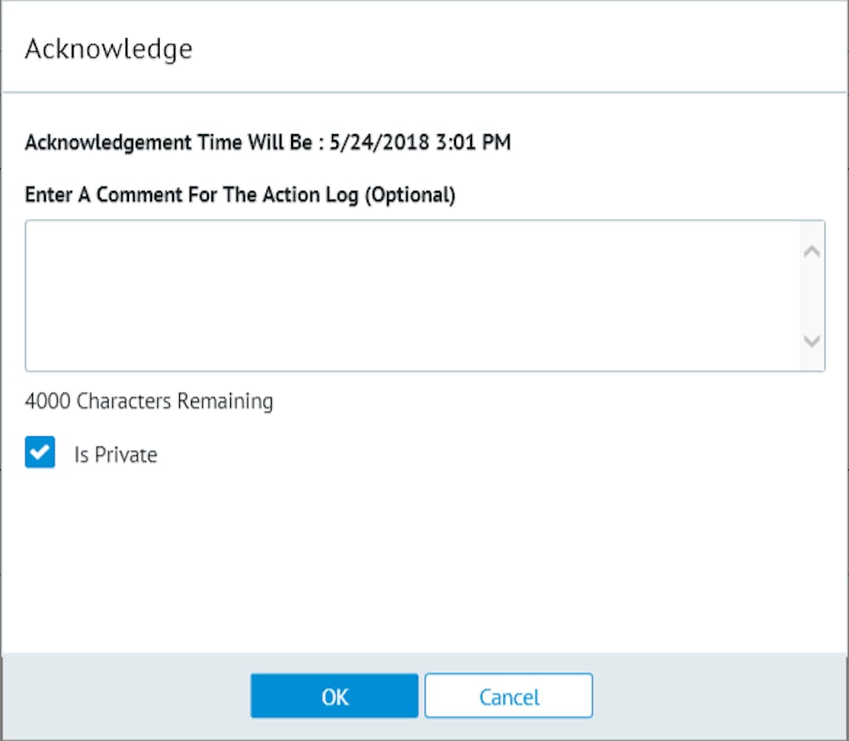The height and width of the screenshot is (741, 849).
Task: Click the optional comment prompt label
Action: pyautogui.click(x=240, y=194)
